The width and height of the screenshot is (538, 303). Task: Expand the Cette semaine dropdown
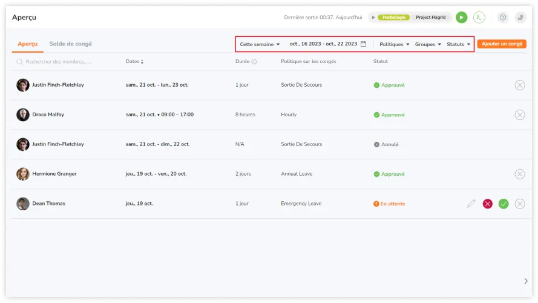260,44
